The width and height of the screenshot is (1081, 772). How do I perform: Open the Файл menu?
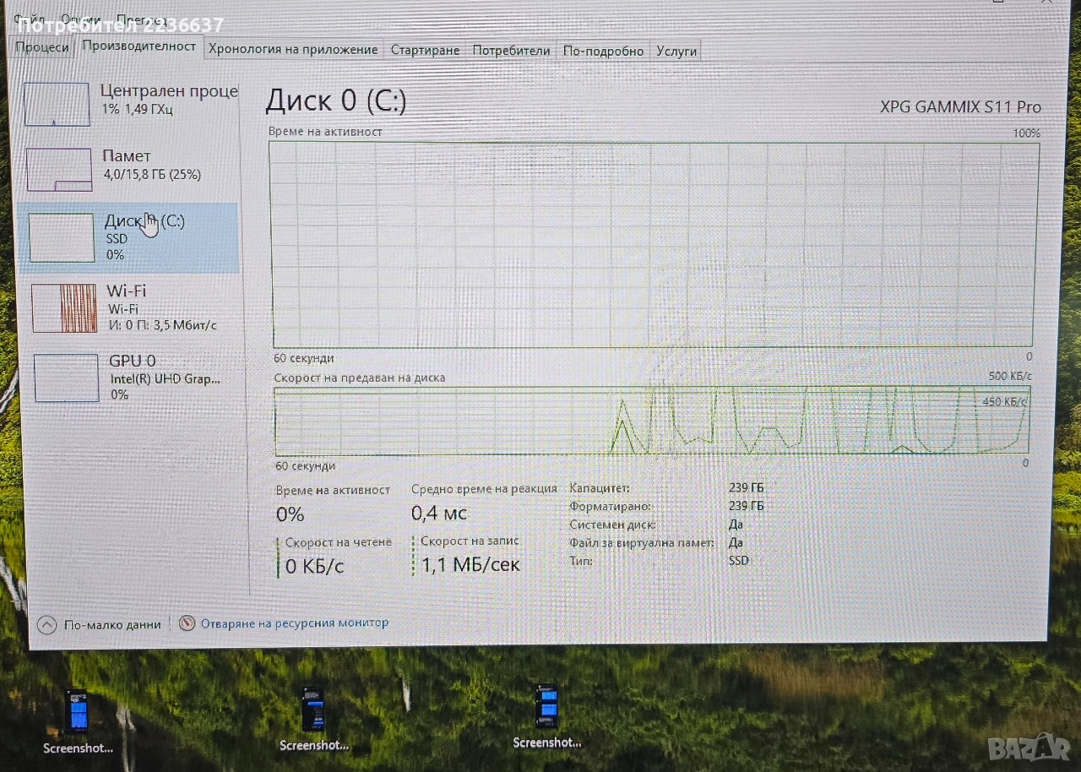coord(30,19)
